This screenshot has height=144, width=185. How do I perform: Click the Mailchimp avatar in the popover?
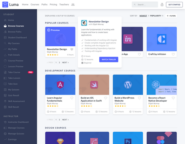pyautogui.click(x=84, y=23)
